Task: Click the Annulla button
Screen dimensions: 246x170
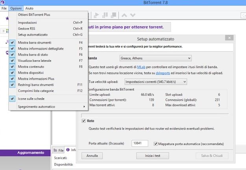Action: click(92, 156)
